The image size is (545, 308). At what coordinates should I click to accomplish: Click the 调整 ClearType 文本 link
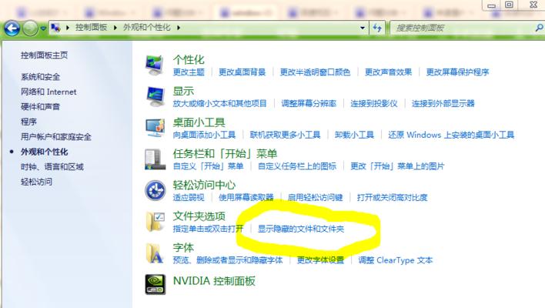(x=396, y=260)
